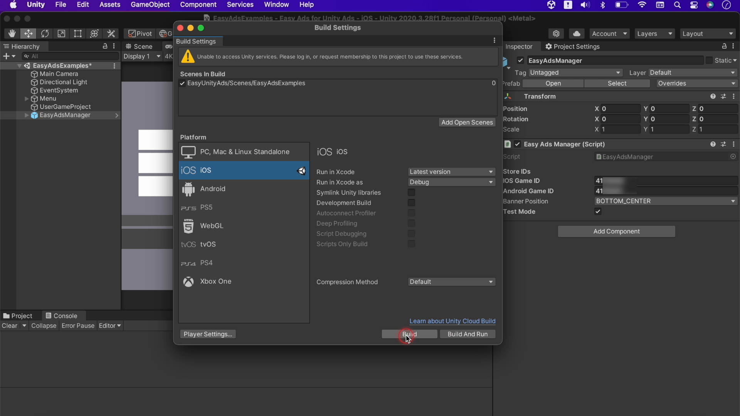Toggle Pivot handle position button
Viewport: 740px width, 416px height.
(140, 34)
